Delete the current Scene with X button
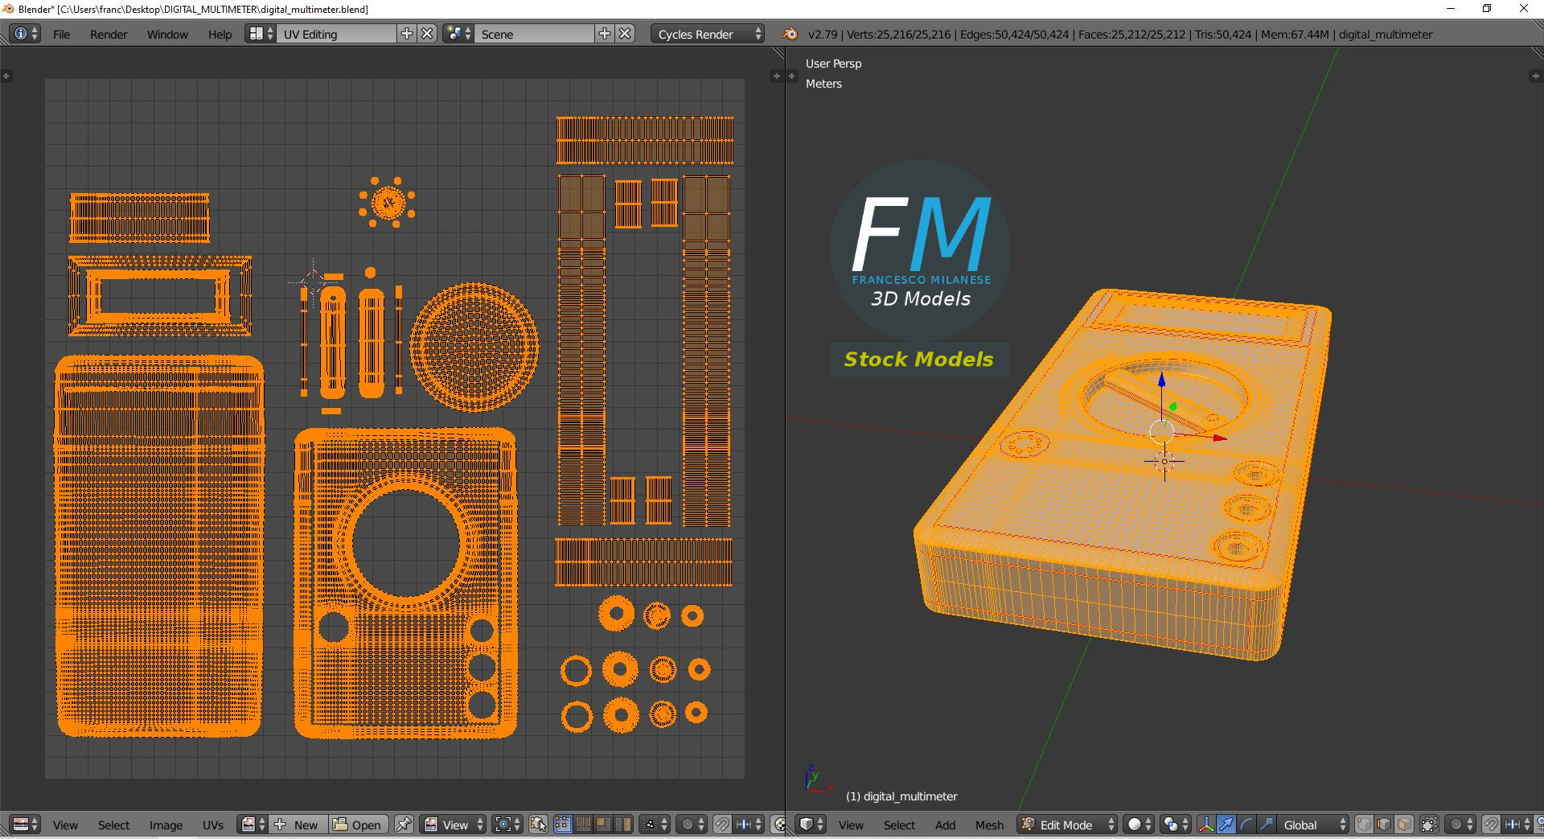The height and width of the screenshot is (839, 1544). 625,34
